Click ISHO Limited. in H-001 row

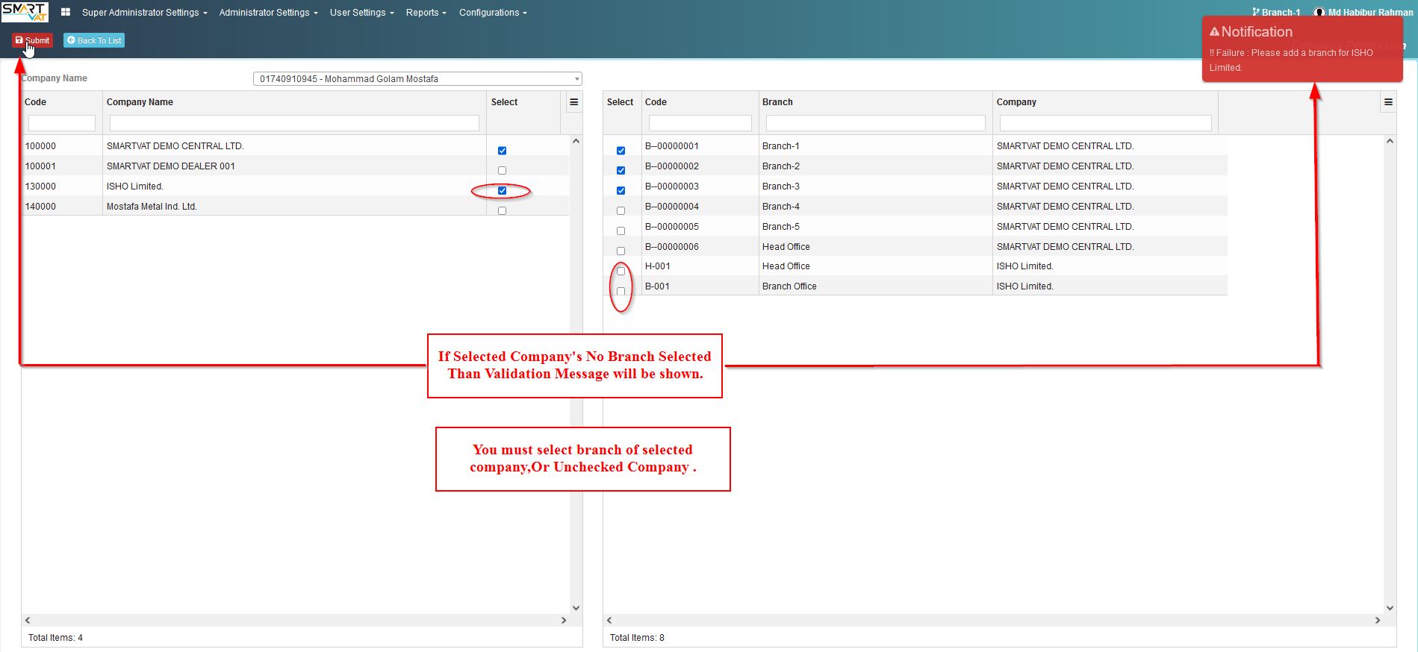[1025, 266]
